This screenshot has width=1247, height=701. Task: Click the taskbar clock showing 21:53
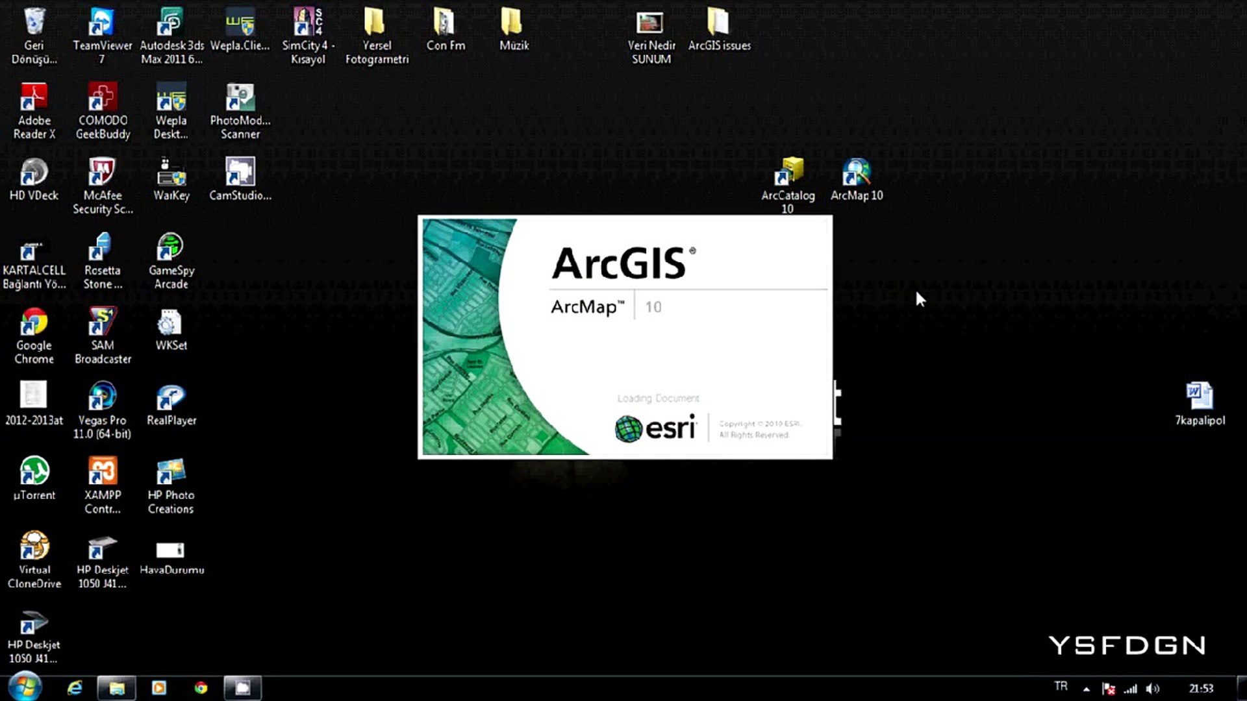pos(1201,689)
